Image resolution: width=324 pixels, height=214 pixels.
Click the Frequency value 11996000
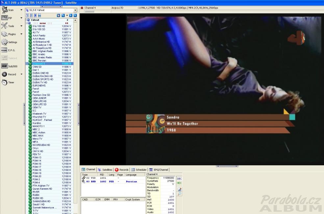click(168, 178)
